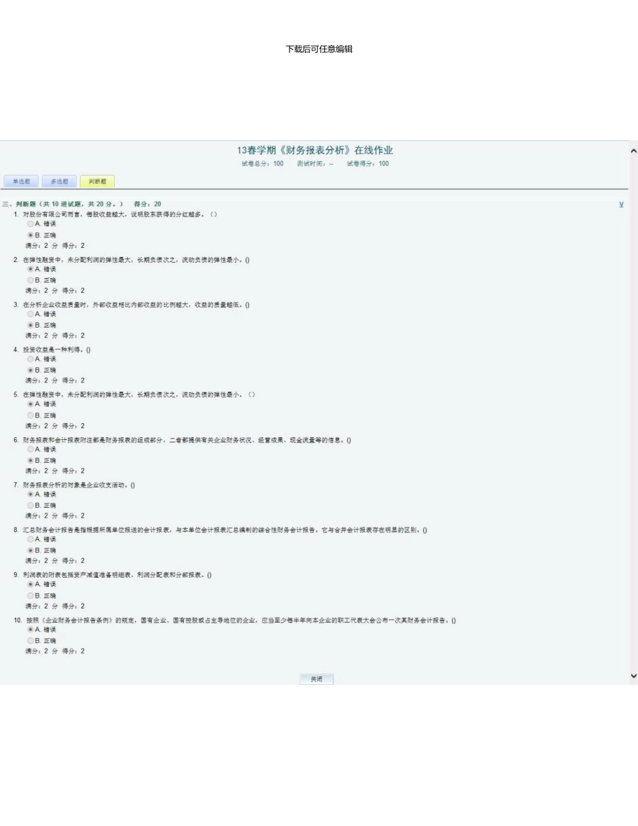Click the V link beside section header
Viewport: 638px width, 826px height.
[621, 204]
